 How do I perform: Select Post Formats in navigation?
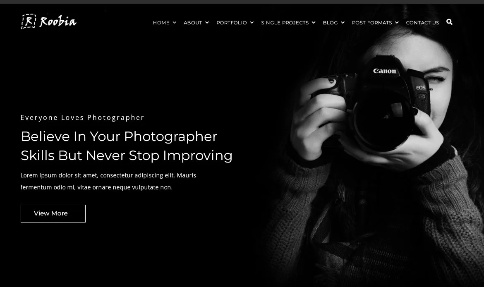click(x=372, y=22)
